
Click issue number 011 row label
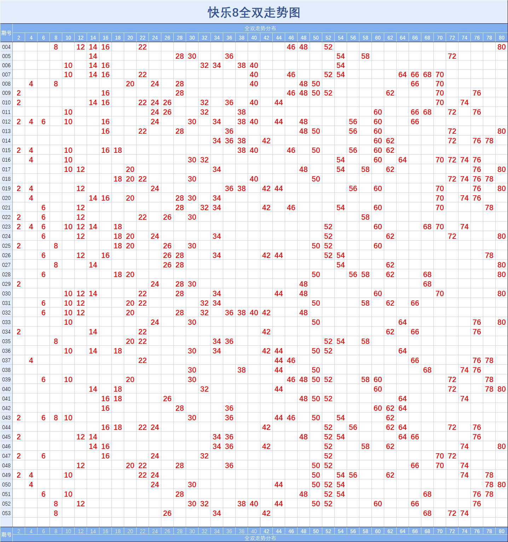tap(6, 112)
